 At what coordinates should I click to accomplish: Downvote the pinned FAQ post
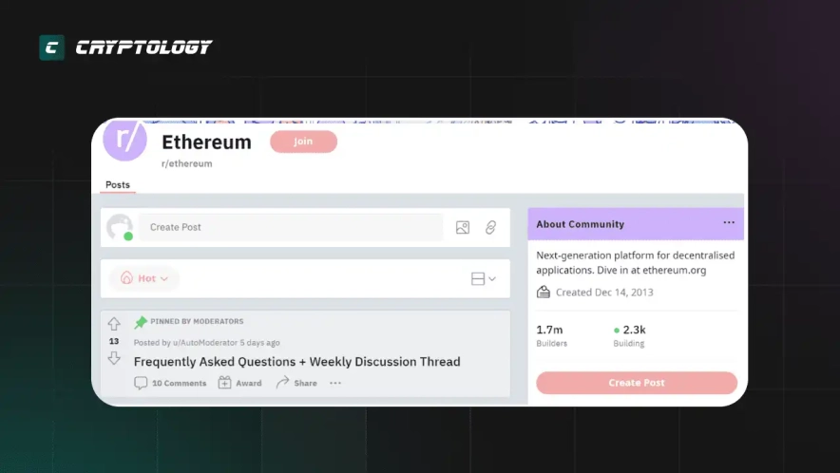point(114,358)
